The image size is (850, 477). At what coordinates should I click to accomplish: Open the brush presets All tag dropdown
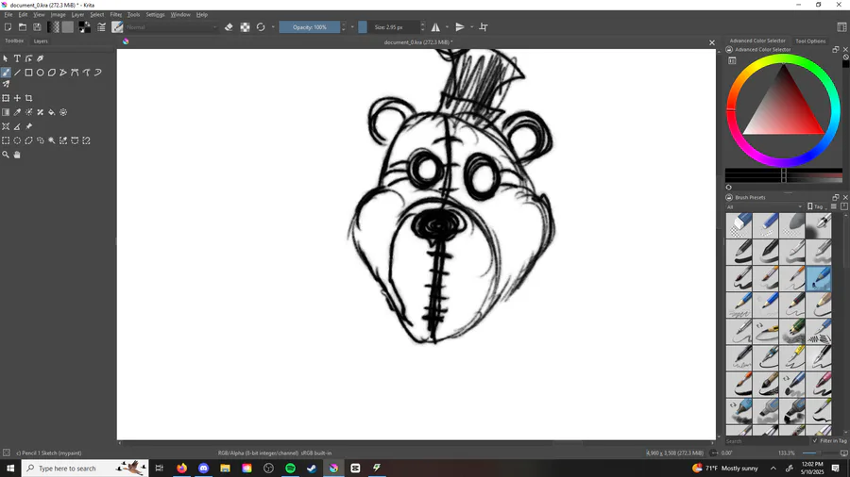(764, 206)
